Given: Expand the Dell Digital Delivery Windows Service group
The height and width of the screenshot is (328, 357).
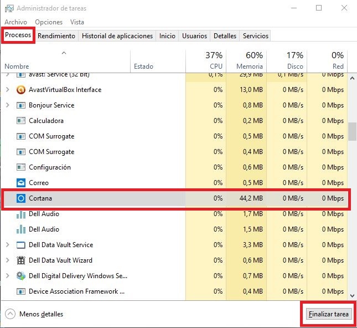Looking at the screenshot, I should pyautogui.click(x=8, y=275).
